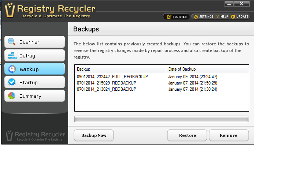Minimize the Registry Recycler window
Image resolution: width=293 pixels, height=195 pixels.
tap(229, 4)
